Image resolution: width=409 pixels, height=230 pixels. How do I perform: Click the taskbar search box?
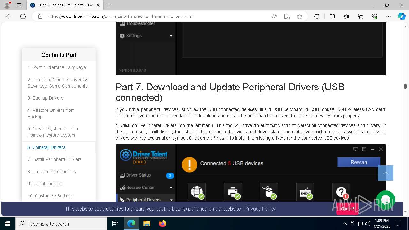(61, 224)
